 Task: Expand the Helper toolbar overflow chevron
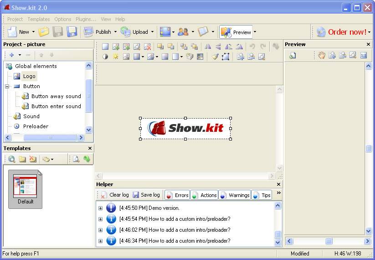tap(278, 193)
